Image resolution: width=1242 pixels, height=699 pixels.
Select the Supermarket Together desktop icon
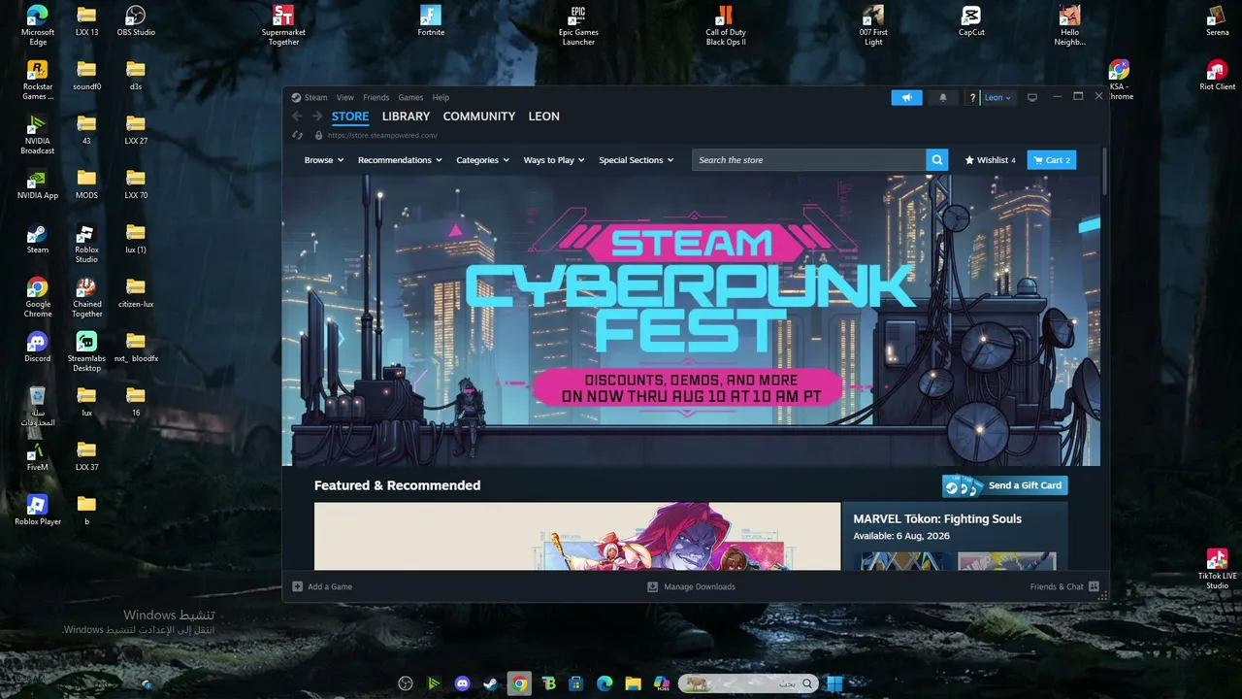click(283, 26)
